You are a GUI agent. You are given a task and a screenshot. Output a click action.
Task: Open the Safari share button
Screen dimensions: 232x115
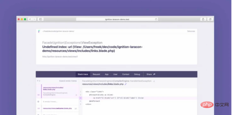203,19
